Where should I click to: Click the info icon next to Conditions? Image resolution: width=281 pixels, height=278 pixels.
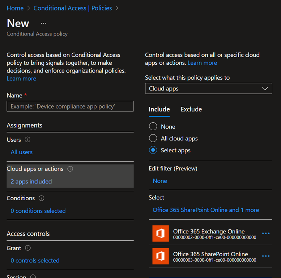pyautogui.click(x=42, y=198)
